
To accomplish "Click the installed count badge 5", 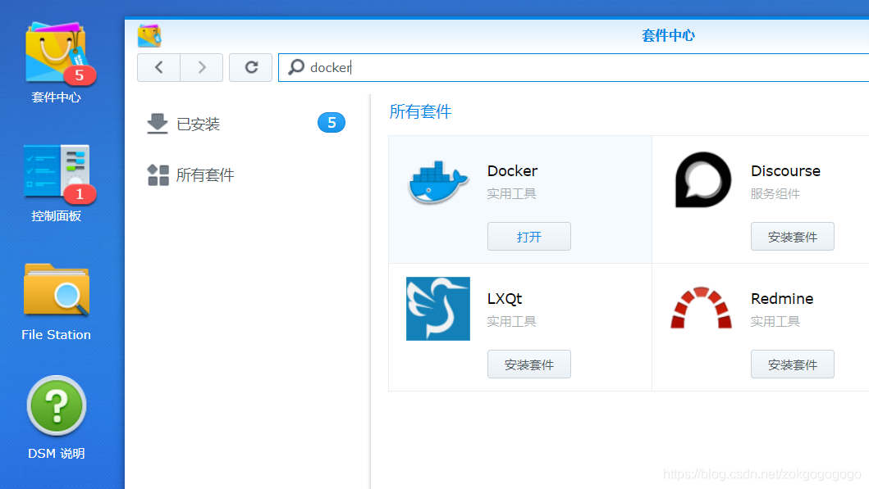I will tap(332, 122).
